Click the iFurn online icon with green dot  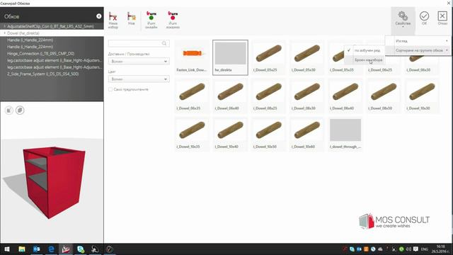pos(151,20)
